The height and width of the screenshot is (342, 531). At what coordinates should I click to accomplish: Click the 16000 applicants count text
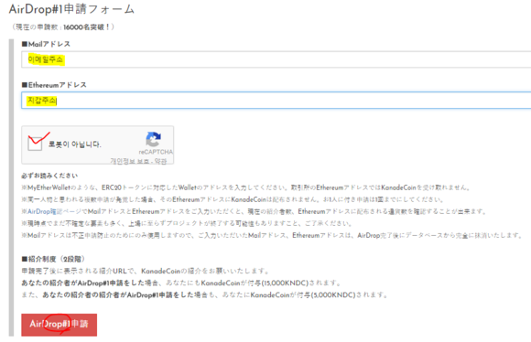[x=63, y=27]
